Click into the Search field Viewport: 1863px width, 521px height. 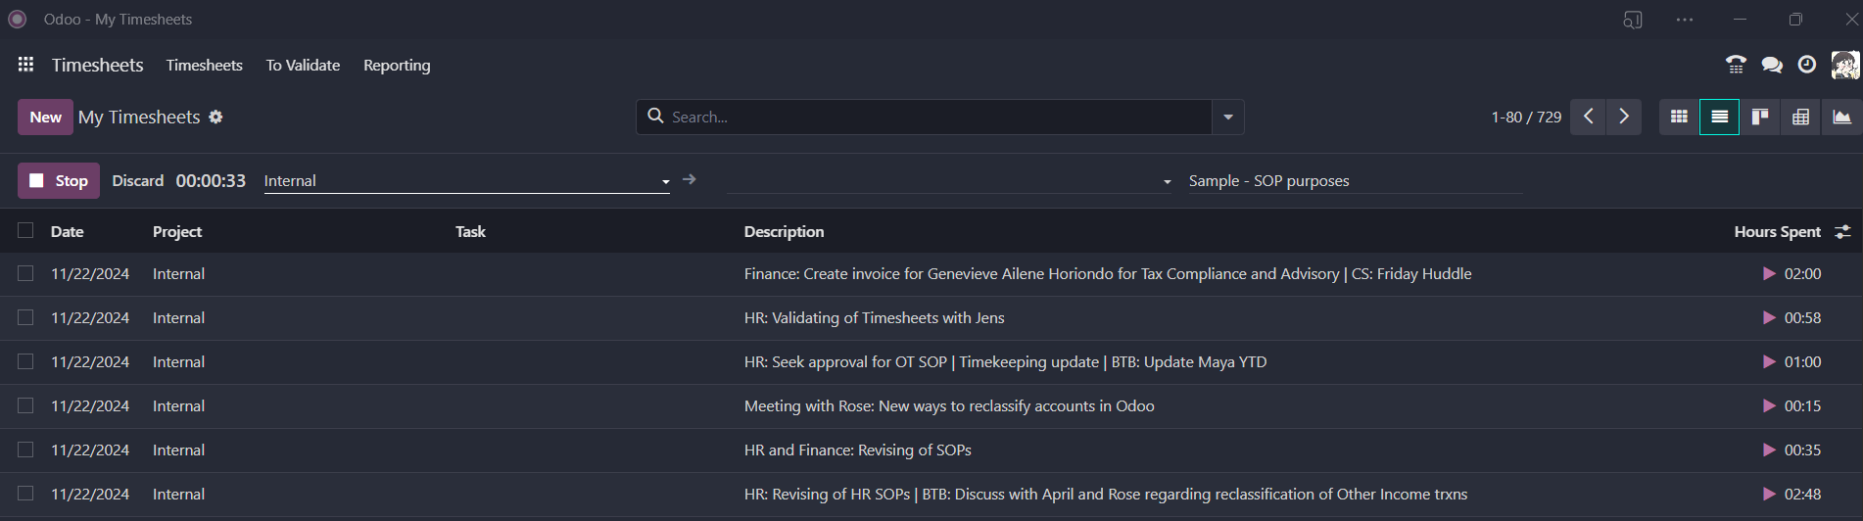tap(931, 117)
